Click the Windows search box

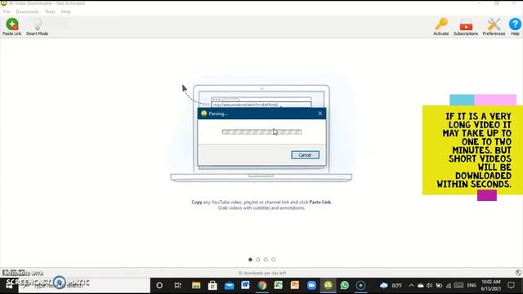click(84, 285)
